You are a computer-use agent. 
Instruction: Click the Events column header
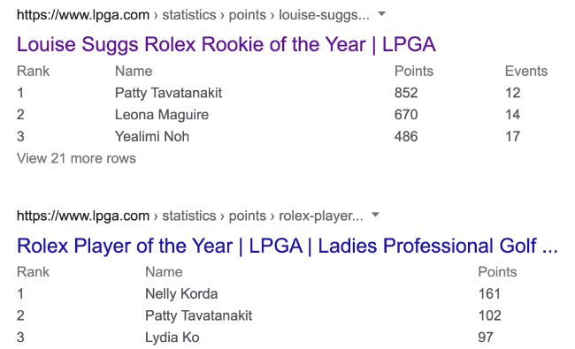(526, 71)
